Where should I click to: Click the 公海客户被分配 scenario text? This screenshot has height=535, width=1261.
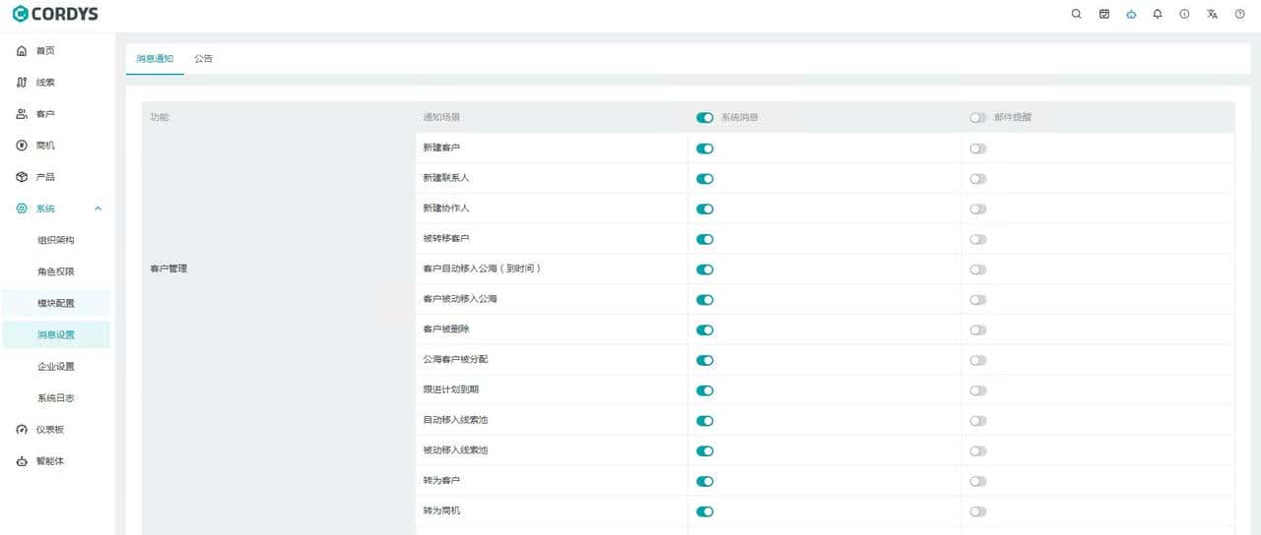[x=455, y=359]
